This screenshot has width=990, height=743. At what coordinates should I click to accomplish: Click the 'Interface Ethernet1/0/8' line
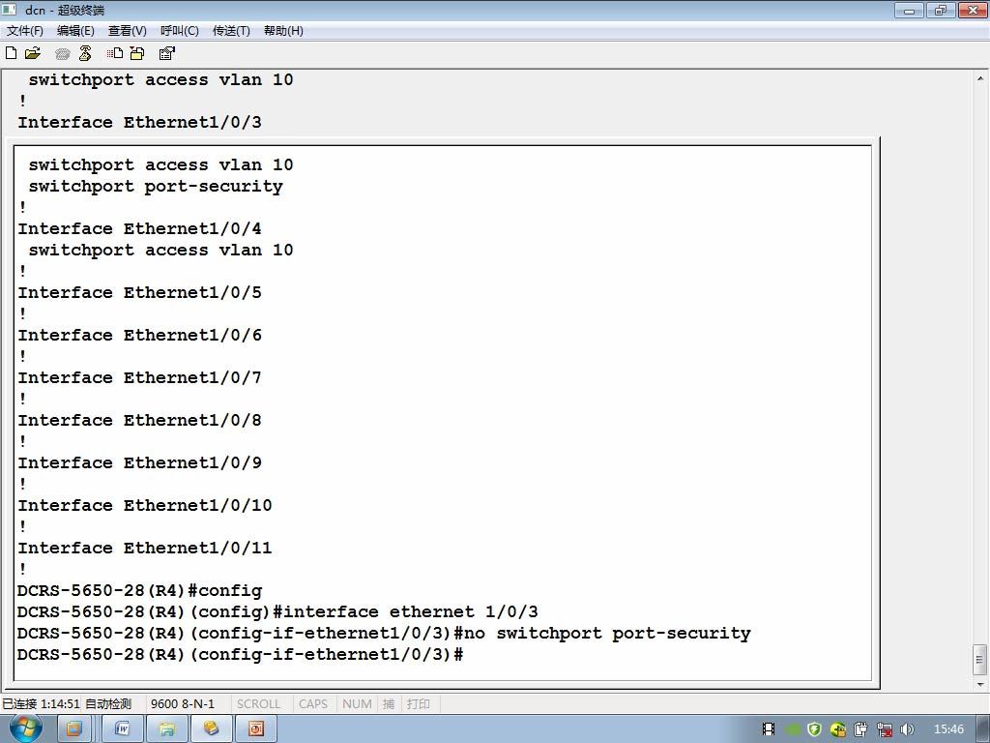[139, 420]
